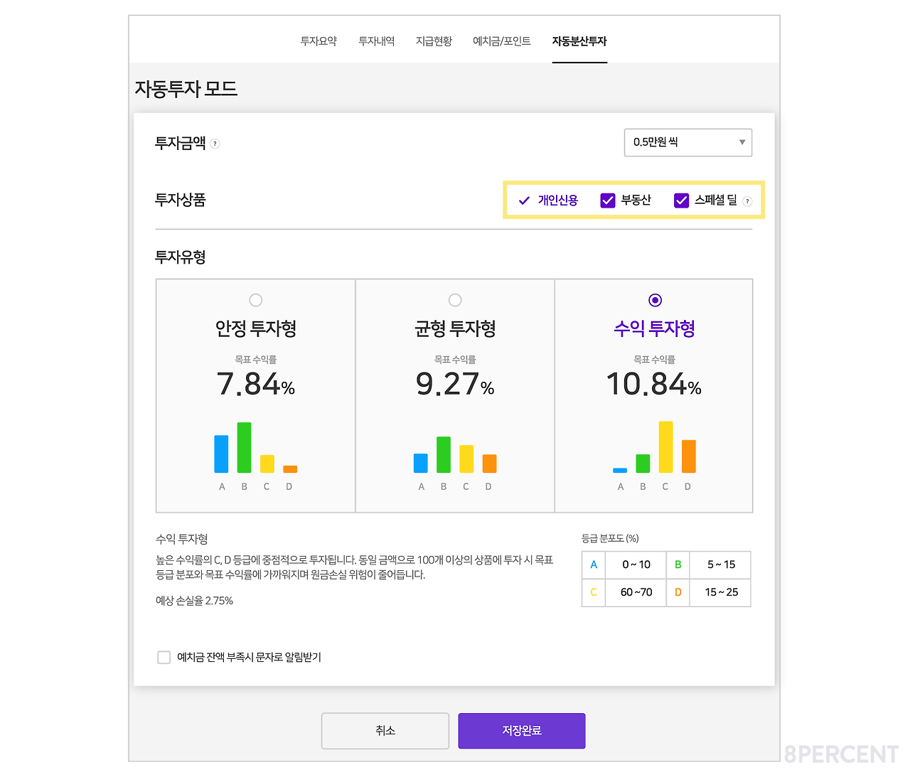Enable 예치금 잔액 부족시 문자로 알림받기 checkbox
910x777 pixels.
(x=164, y=658)
